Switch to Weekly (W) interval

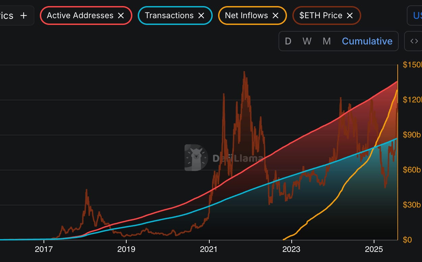(307, 41)
